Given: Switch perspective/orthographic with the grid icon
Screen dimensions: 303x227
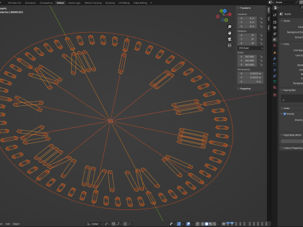Looking at the screenshot, I should coord(230,45).
